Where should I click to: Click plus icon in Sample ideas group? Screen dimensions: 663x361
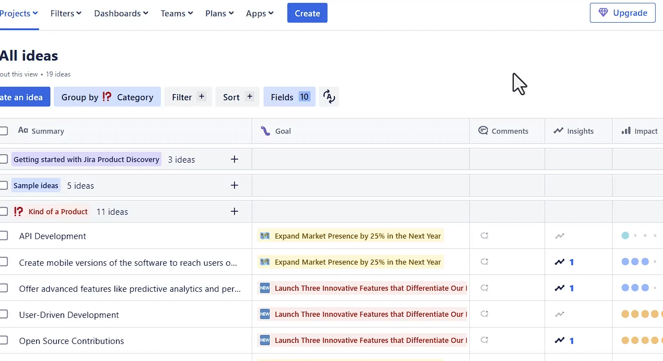click(x=235, y=185)
